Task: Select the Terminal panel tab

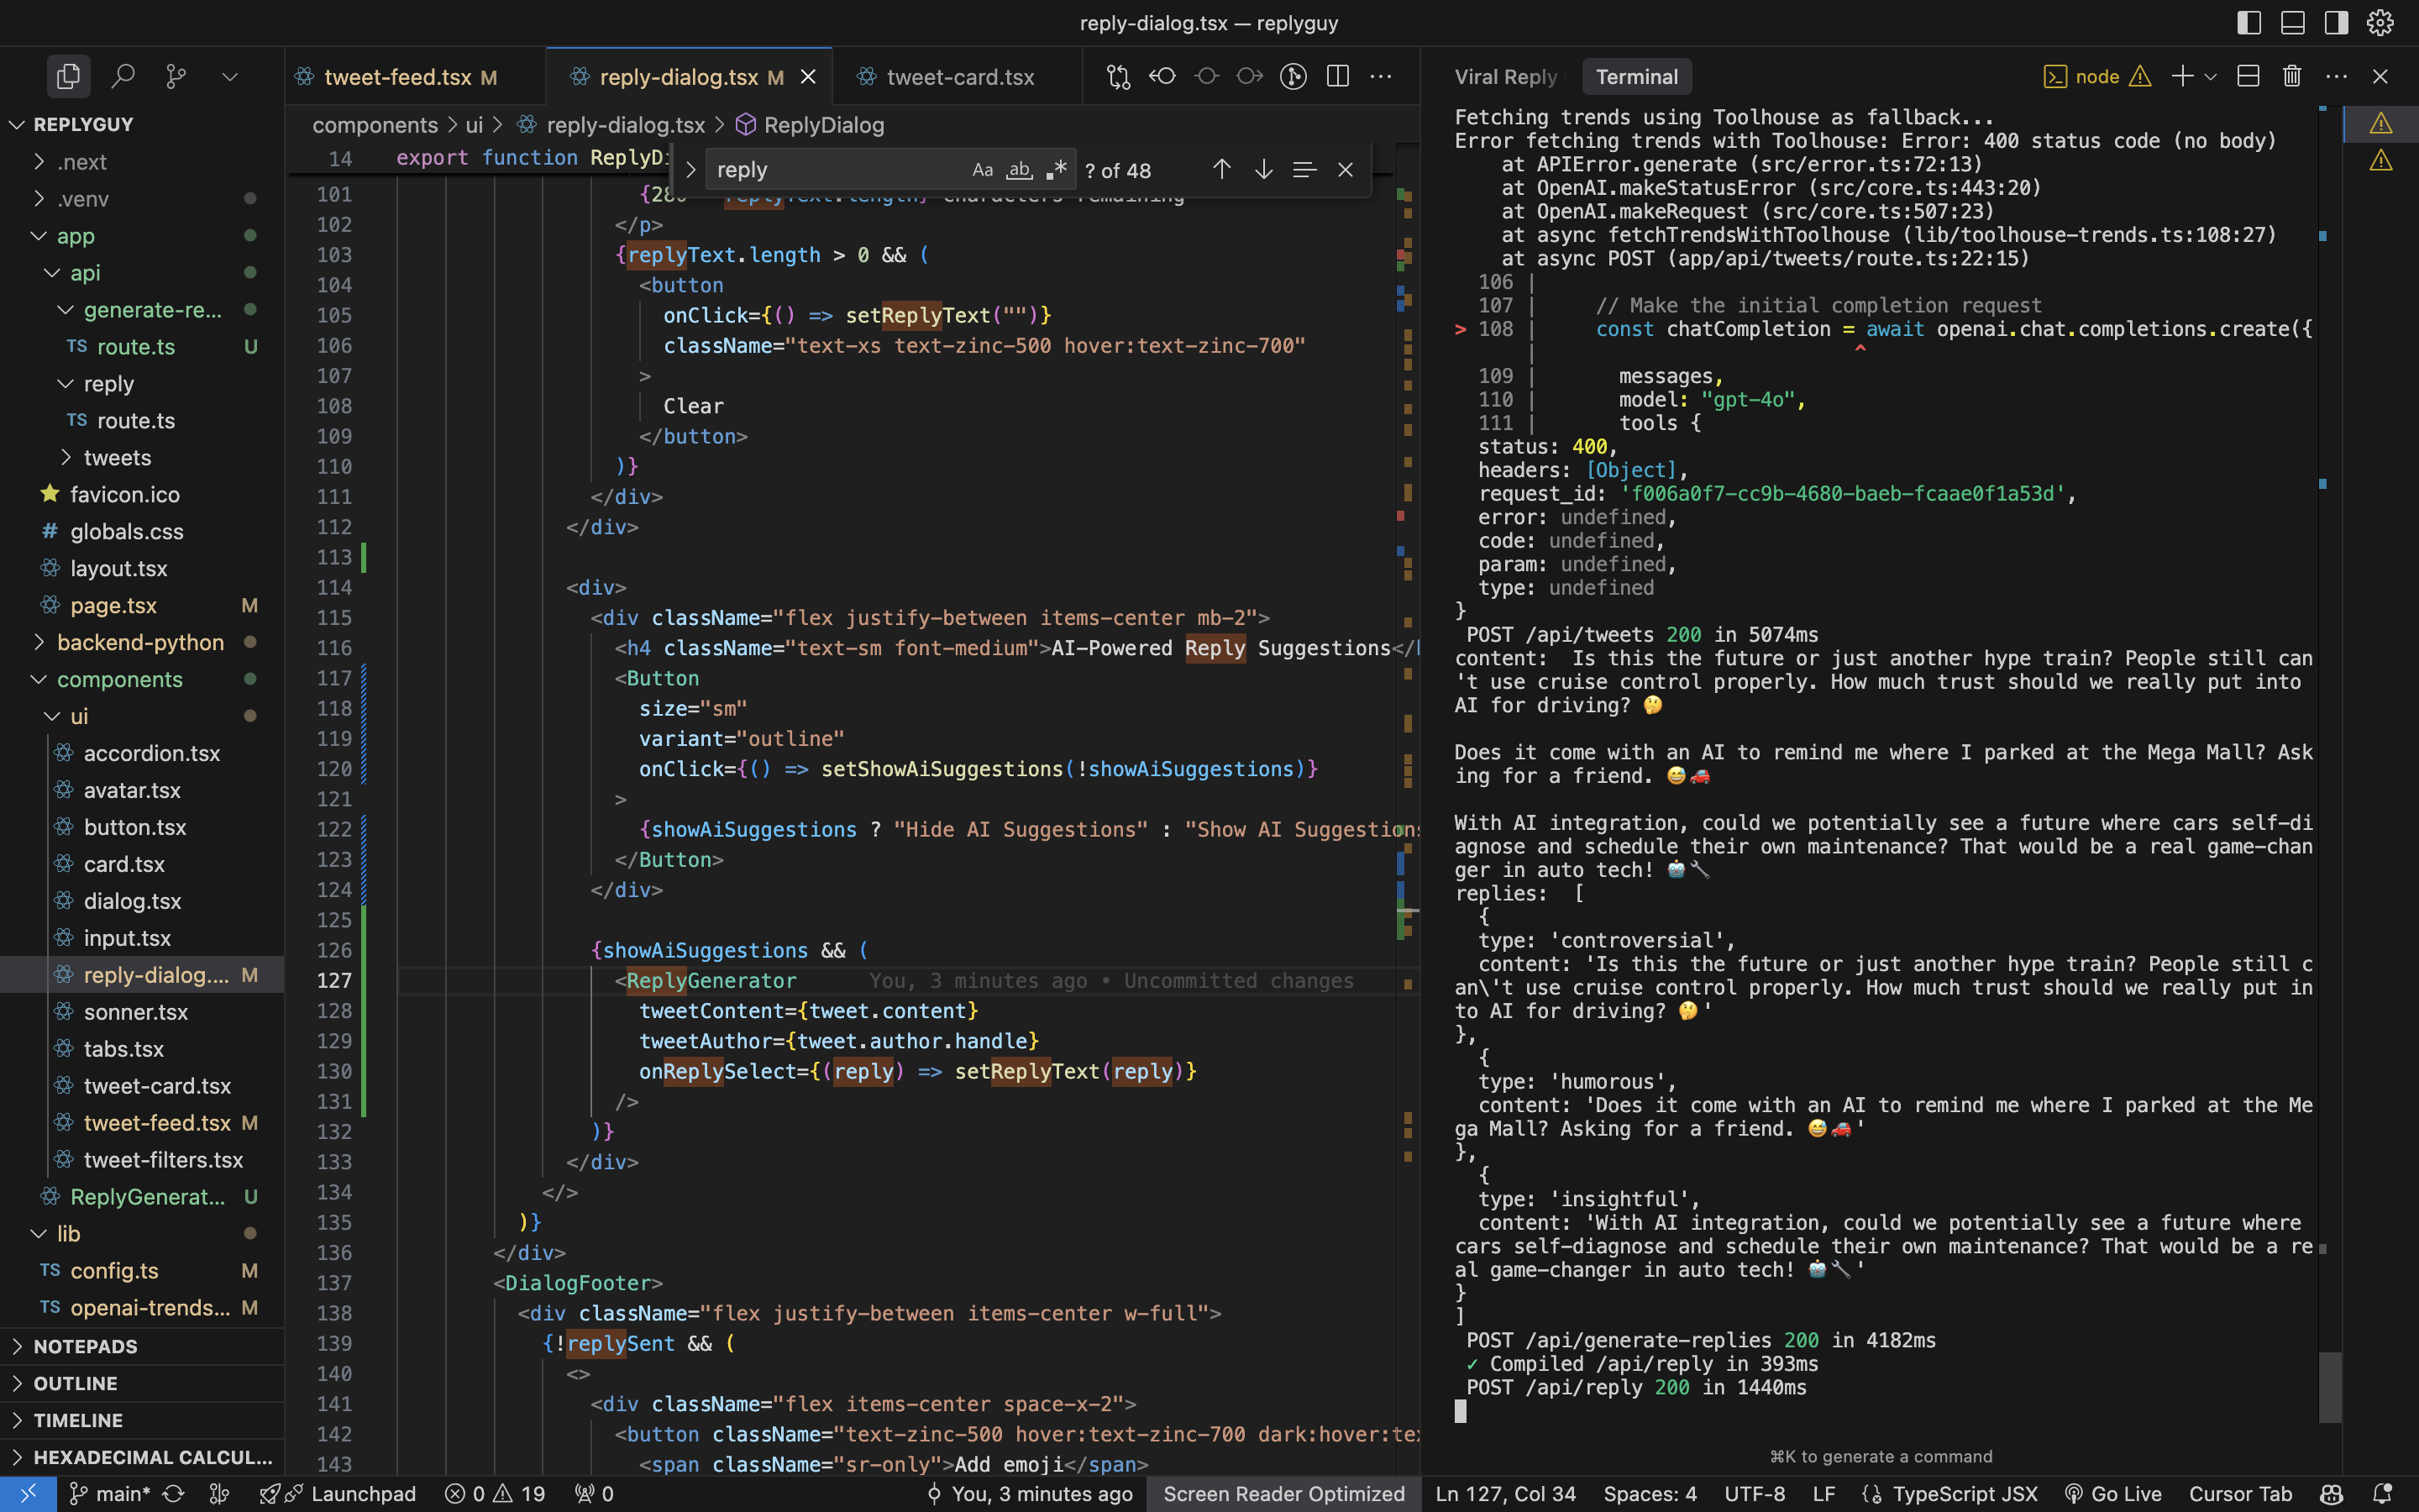Action: point(1636,77)
